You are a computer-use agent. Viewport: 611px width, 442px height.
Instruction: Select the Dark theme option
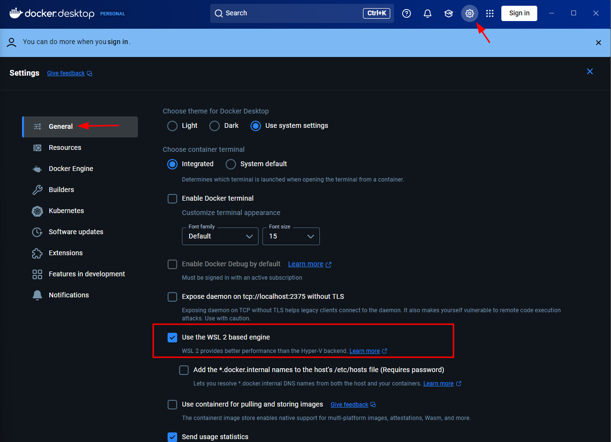click(x=215, y=126)
